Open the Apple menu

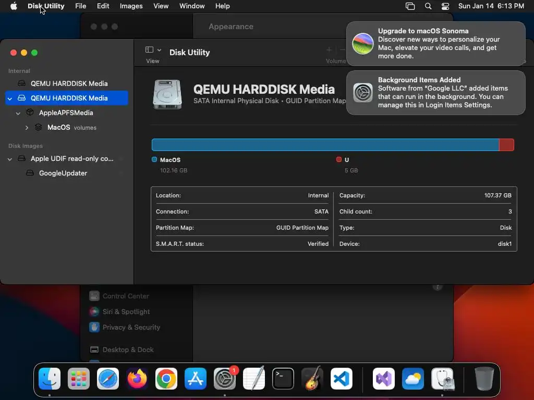click(14, 6)
